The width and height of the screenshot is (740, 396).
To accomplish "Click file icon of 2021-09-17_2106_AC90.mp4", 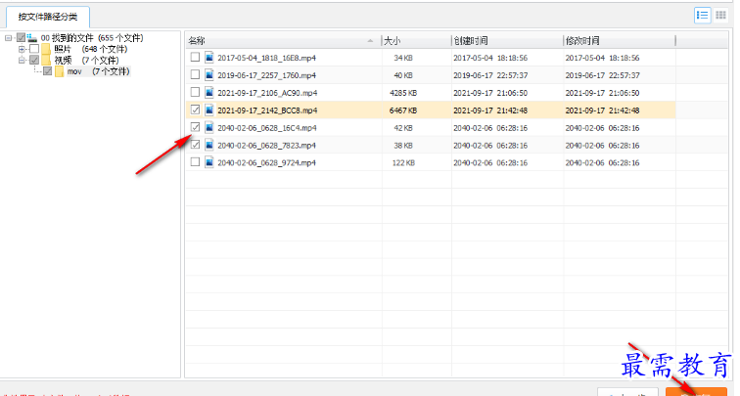I will pos(209,93).
